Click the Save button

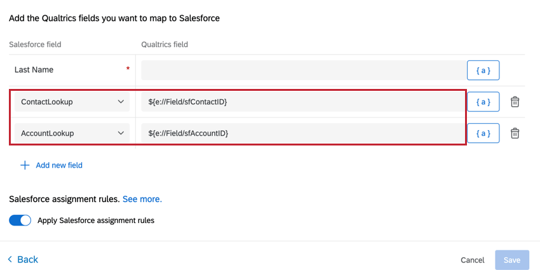(511, 260)
